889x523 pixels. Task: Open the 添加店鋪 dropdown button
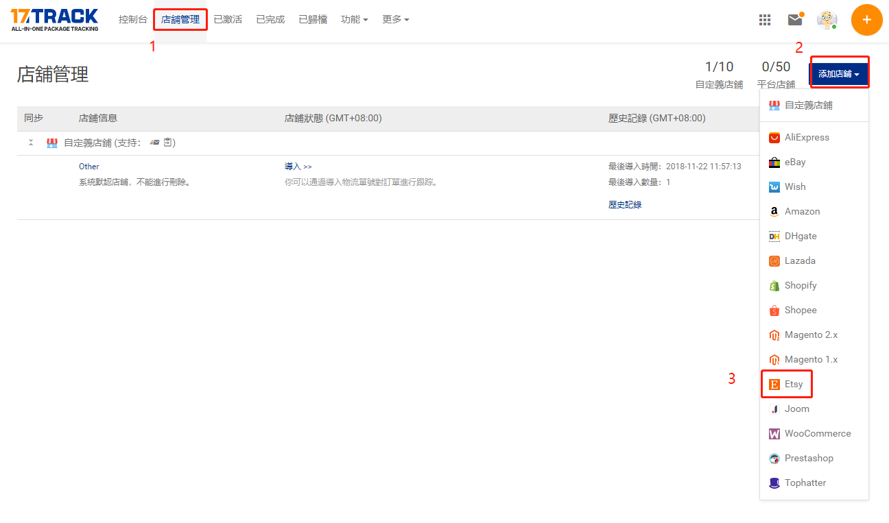[839, 73]
